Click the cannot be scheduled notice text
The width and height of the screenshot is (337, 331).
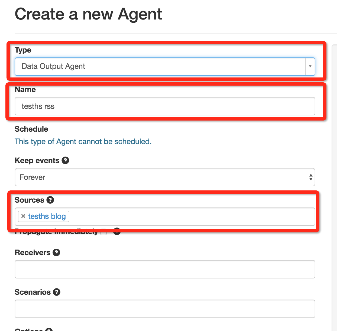point(83,141)
